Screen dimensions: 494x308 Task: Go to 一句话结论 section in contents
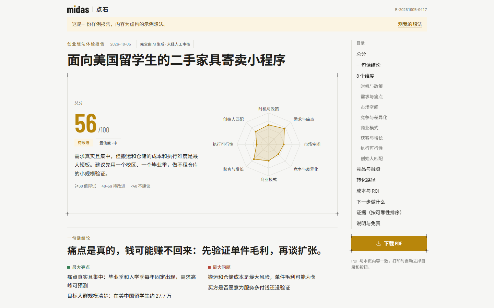(368, 65)
